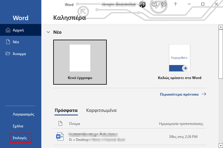Viewport: 223px width, 148px height.
Task: Switch to the Καρφιτσωμένα tab
Action: pos(101,110)
